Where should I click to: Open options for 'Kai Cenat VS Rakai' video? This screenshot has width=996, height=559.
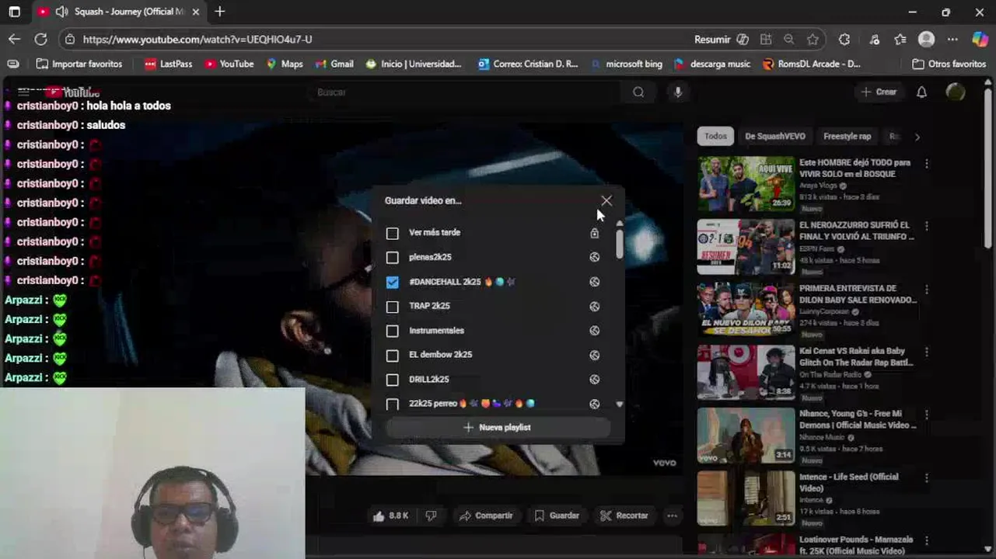tap(927, 352)
